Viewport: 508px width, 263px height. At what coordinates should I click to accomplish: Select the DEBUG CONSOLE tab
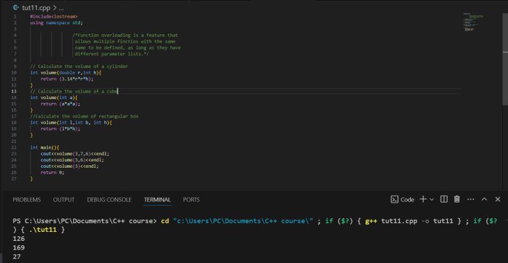point(109,199)
